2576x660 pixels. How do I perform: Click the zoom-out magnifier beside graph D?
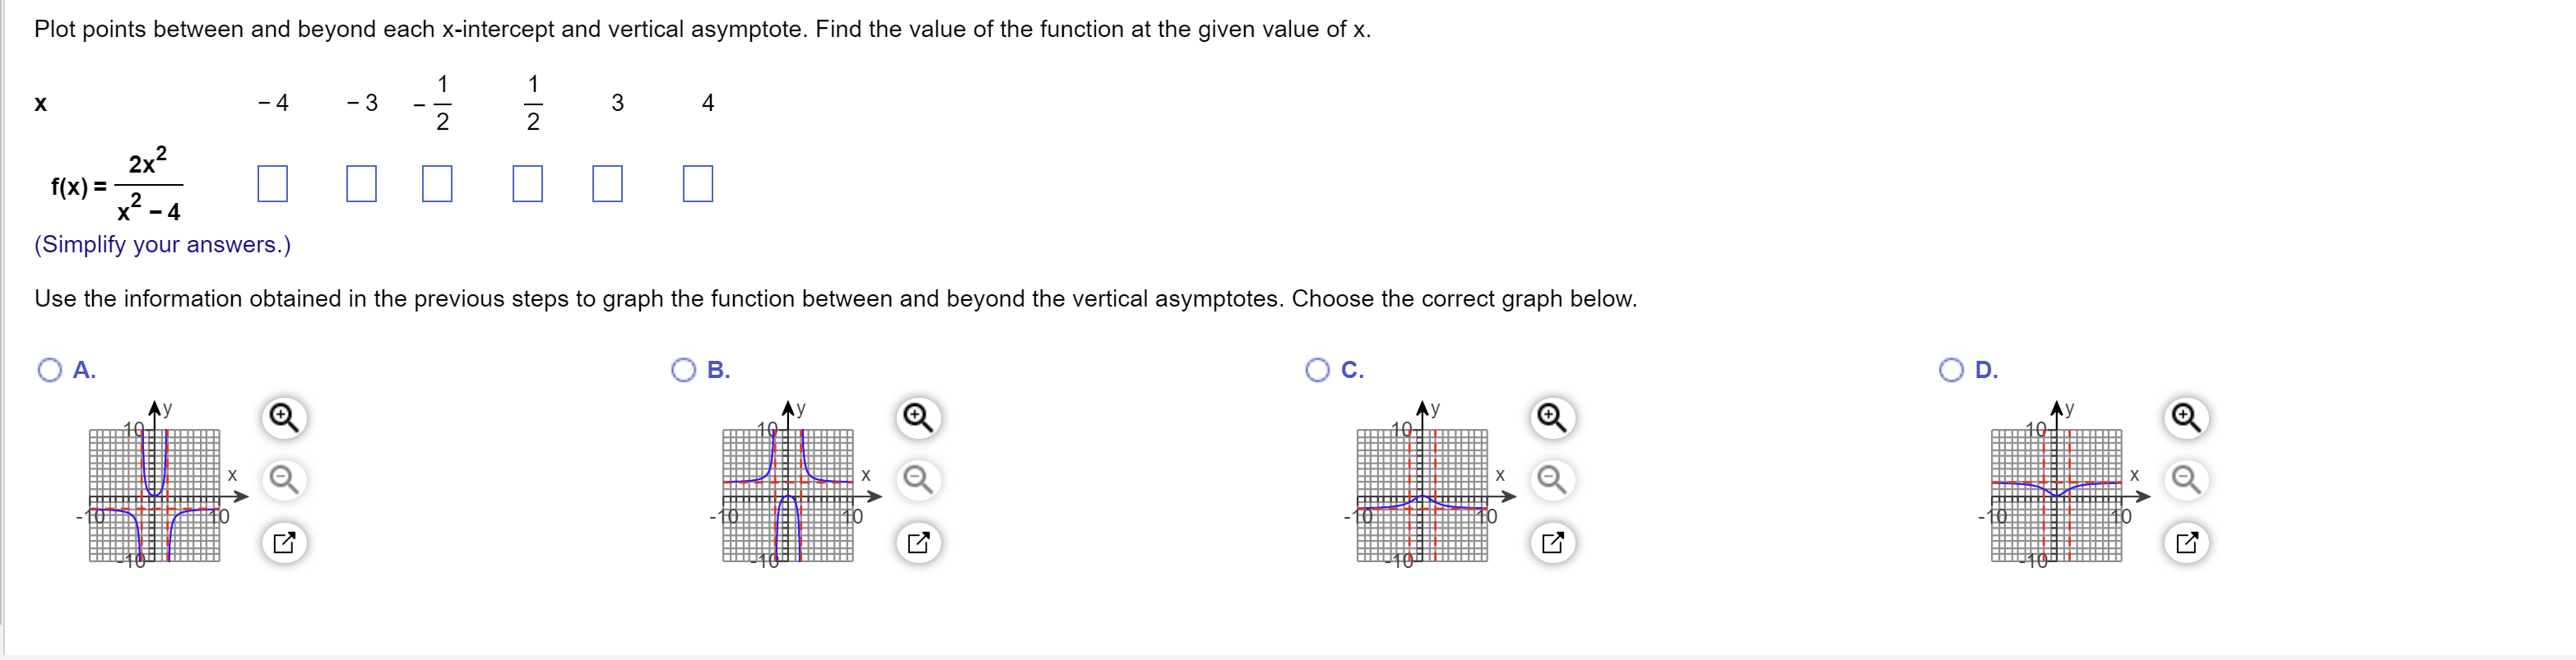[x=2185, y=480]
